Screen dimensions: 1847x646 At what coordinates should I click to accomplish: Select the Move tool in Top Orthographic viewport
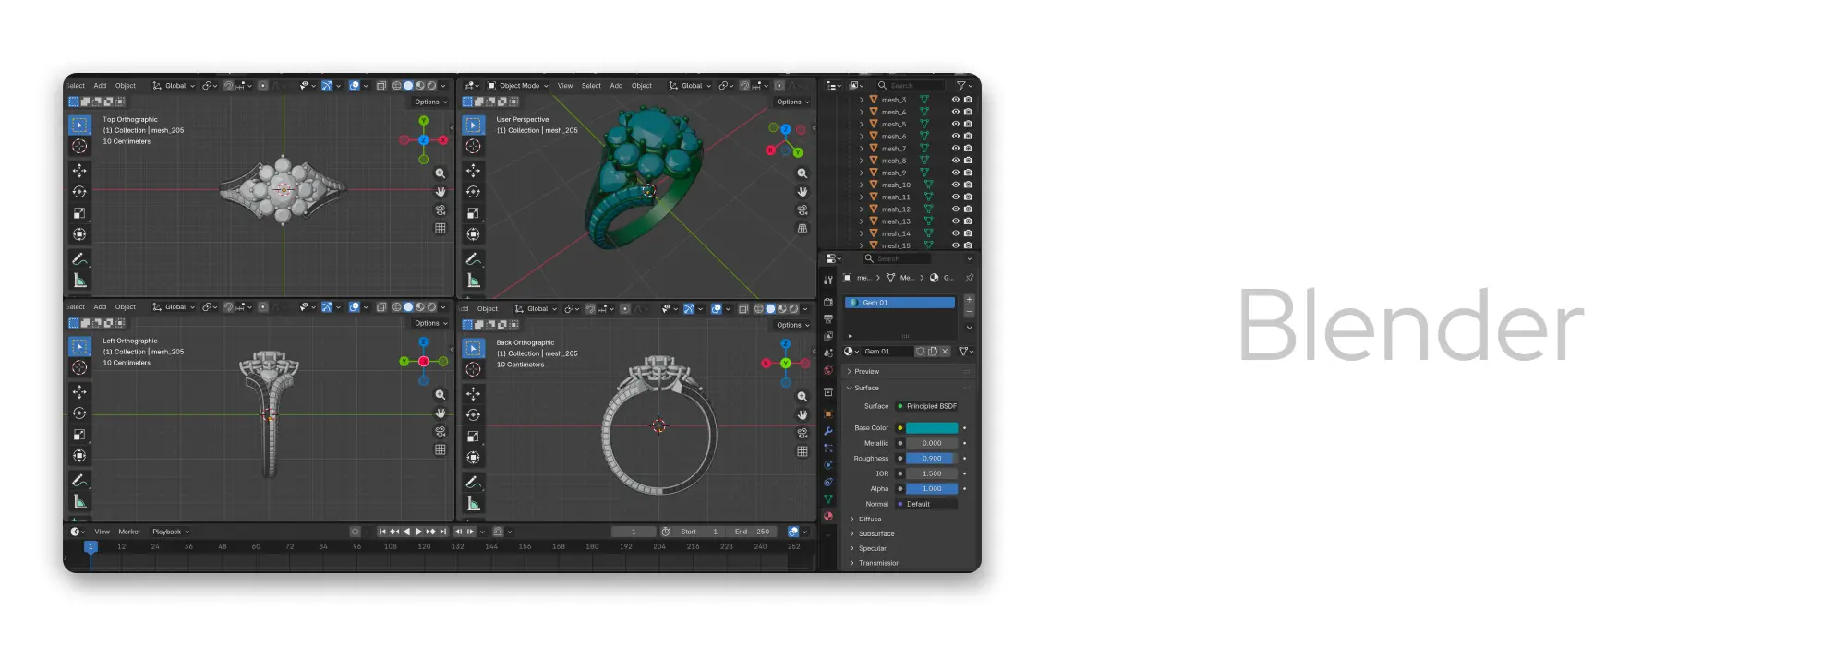[80, 171]
